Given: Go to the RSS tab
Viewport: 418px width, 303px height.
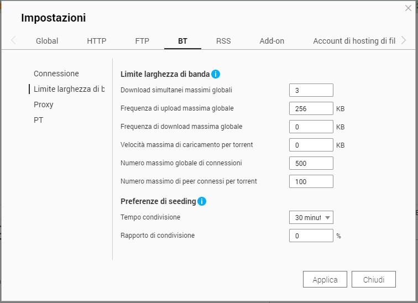Looking at the screenshot, I should pyautogui.click(x=223, y=41).
